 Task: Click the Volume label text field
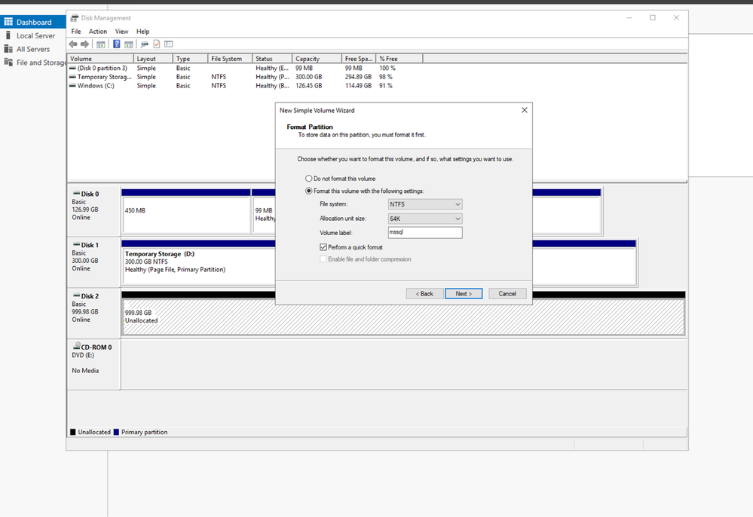[424, 233]
